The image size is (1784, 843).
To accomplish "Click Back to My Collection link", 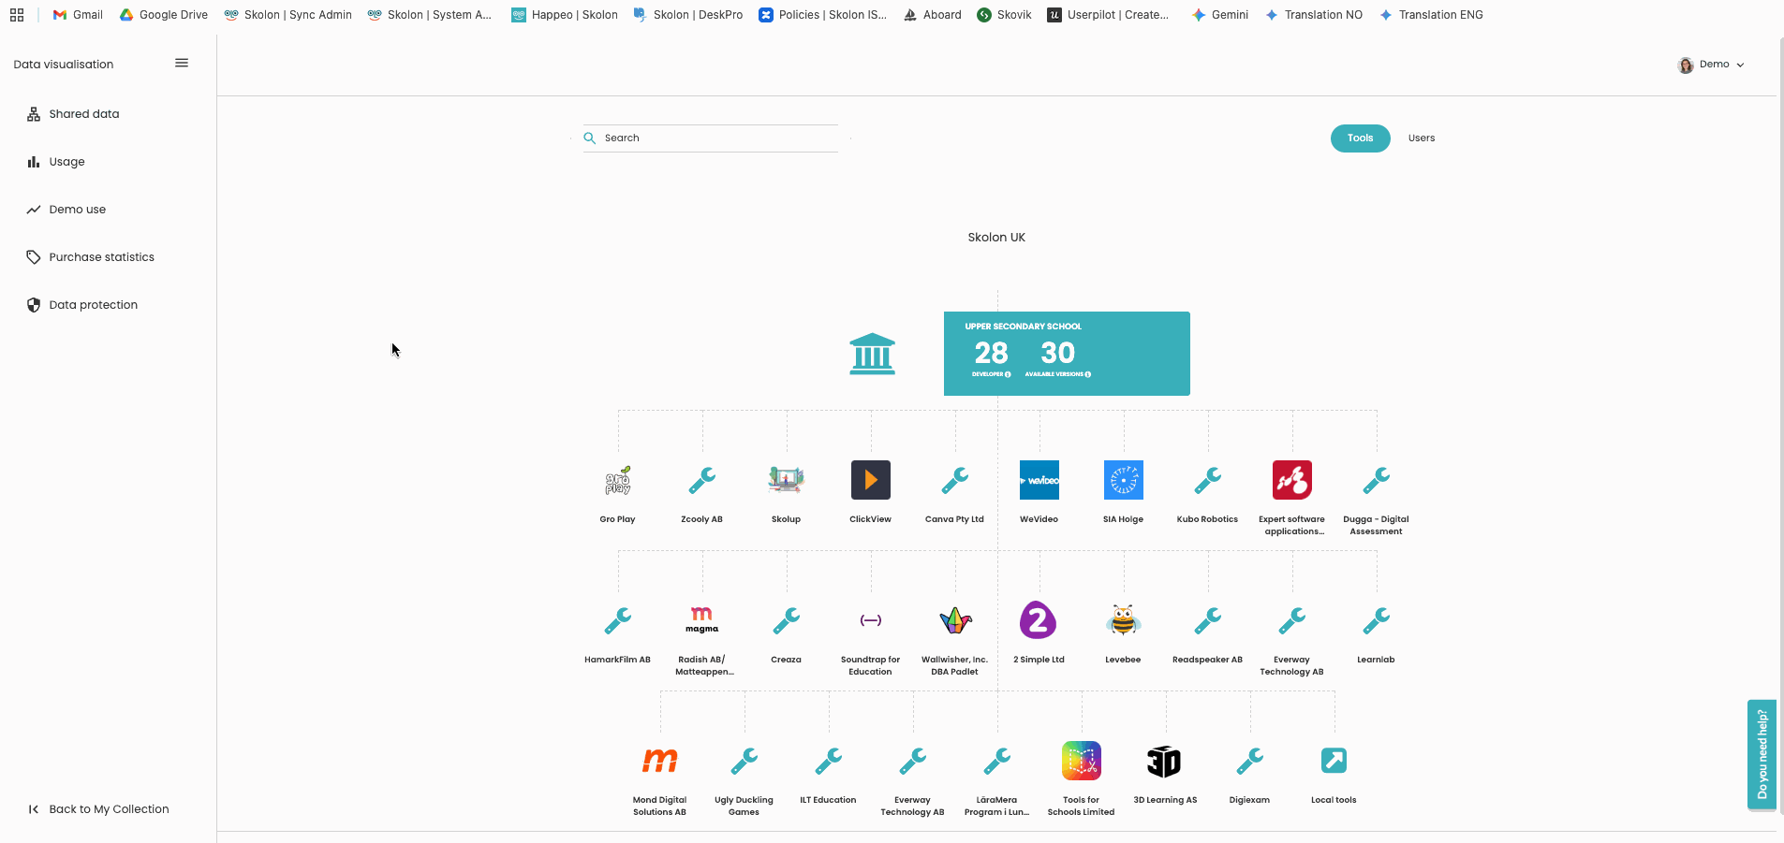I will (x=109, y=809).
